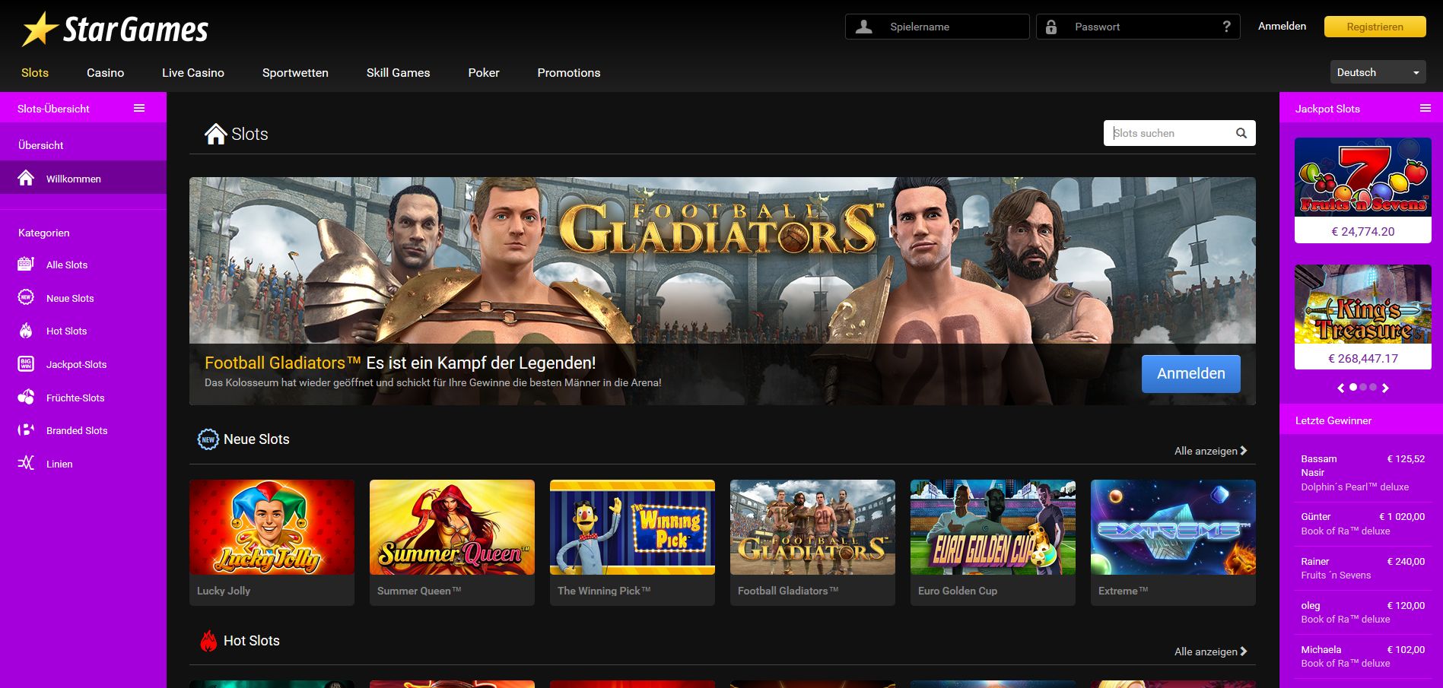The height and width of the screenshot is (688, 1443).
Task: Toggle the Jackpot Slots hamburger menu icon
Action: coord(1426,108)
